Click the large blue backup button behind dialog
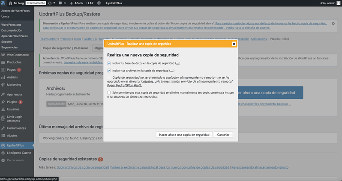This screenshot has height=181, width=342. [x=270, y=92]
